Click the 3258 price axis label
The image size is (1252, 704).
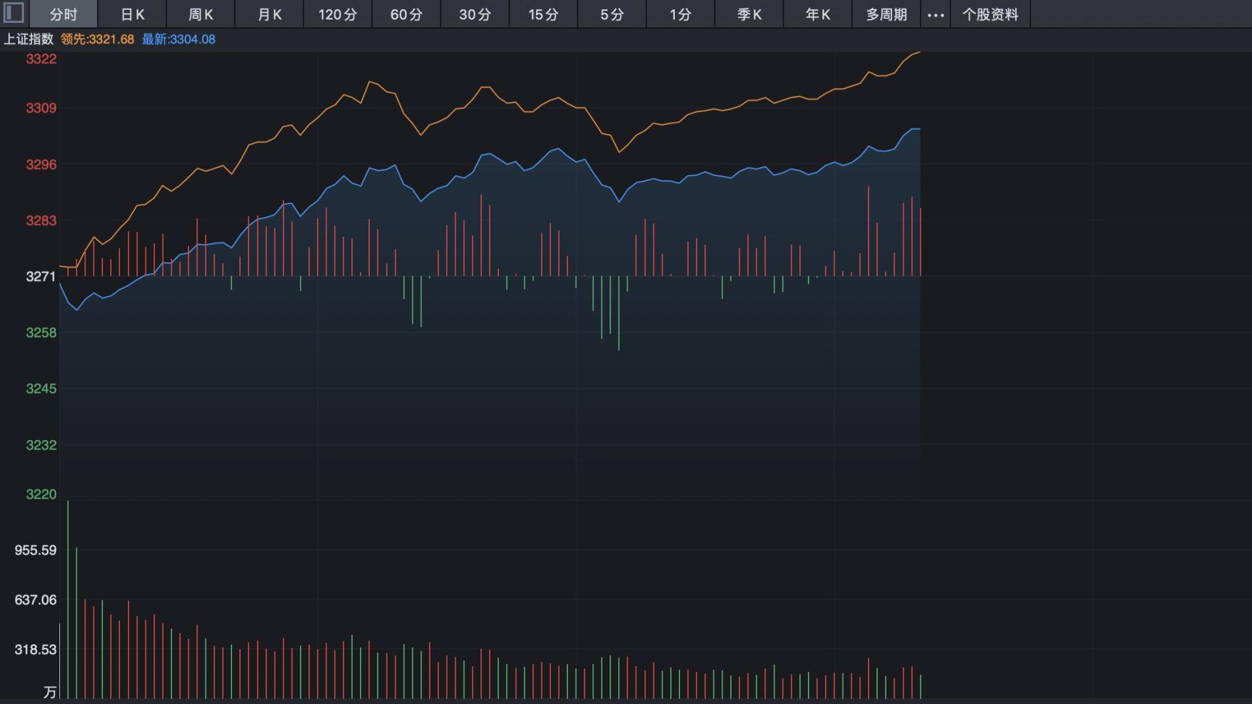click(41, 332)
